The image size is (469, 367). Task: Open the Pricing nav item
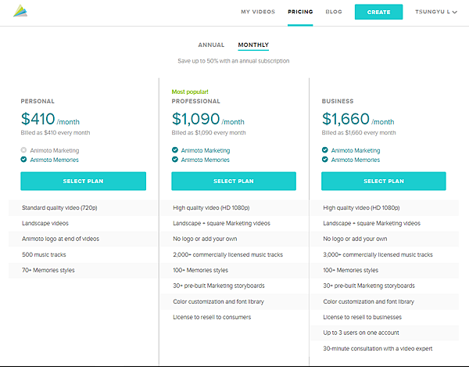coord(300,12)
